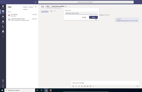Set delivery options with exclamation icon
The height and width of the screenshot is (92, 142).
pyautogui.click(x=76, y=86)
